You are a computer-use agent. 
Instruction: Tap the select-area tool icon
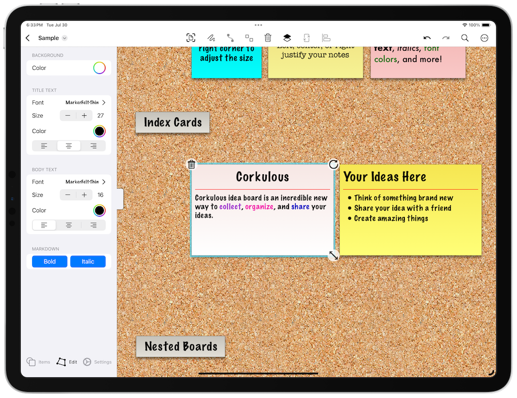click(x=191, y=38)
